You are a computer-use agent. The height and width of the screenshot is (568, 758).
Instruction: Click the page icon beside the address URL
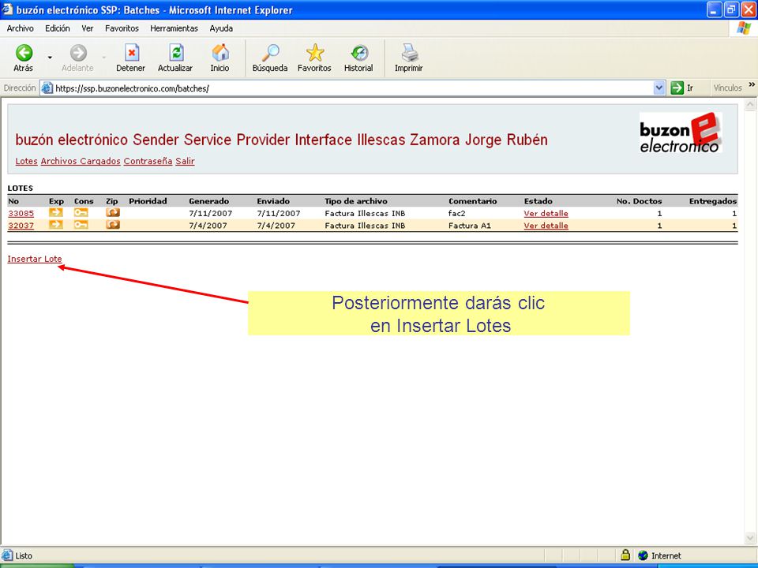(x=47, y=88)
